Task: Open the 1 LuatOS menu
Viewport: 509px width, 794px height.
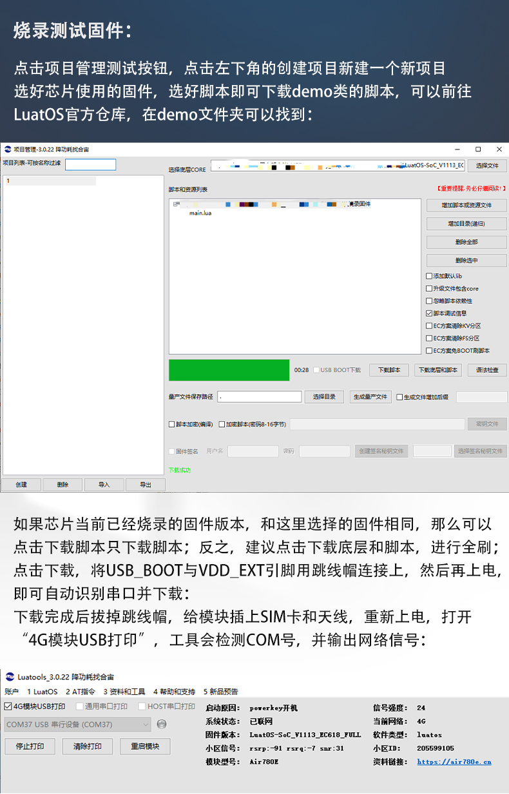Action: pyautogui.click(x=42, y=692)
